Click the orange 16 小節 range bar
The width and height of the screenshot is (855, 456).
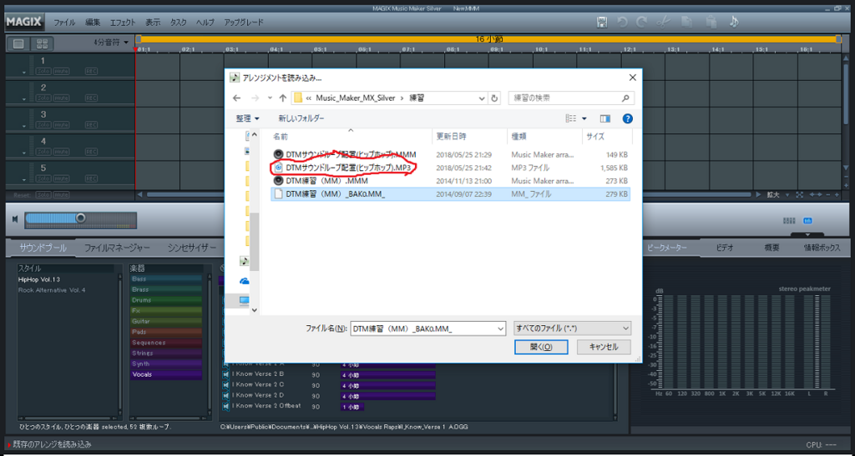(488, 39)
